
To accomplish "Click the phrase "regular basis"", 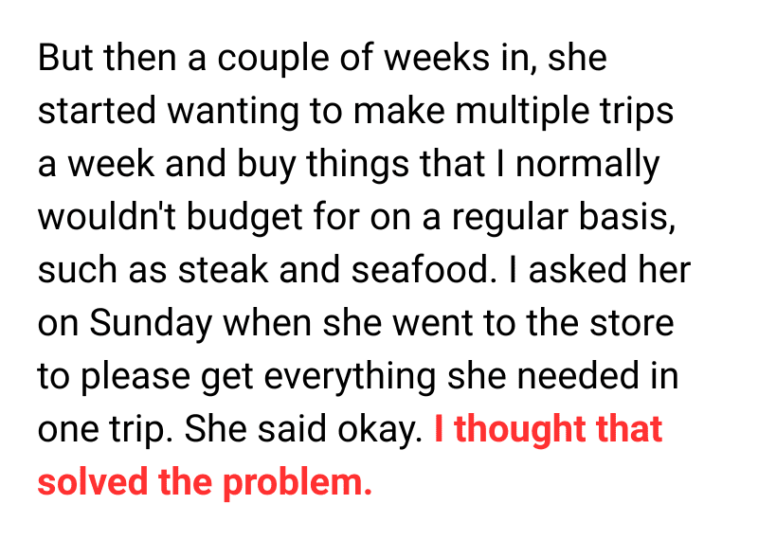I will pos(570,217).
